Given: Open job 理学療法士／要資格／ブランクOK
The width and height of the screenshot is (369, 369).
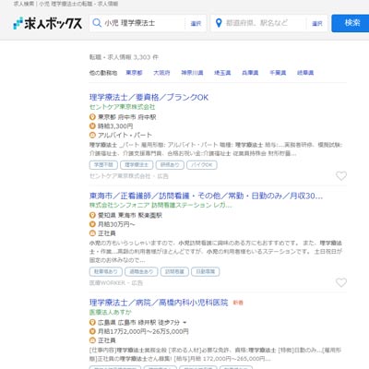Looking at the screenshot, I should [x=149, y=98].
